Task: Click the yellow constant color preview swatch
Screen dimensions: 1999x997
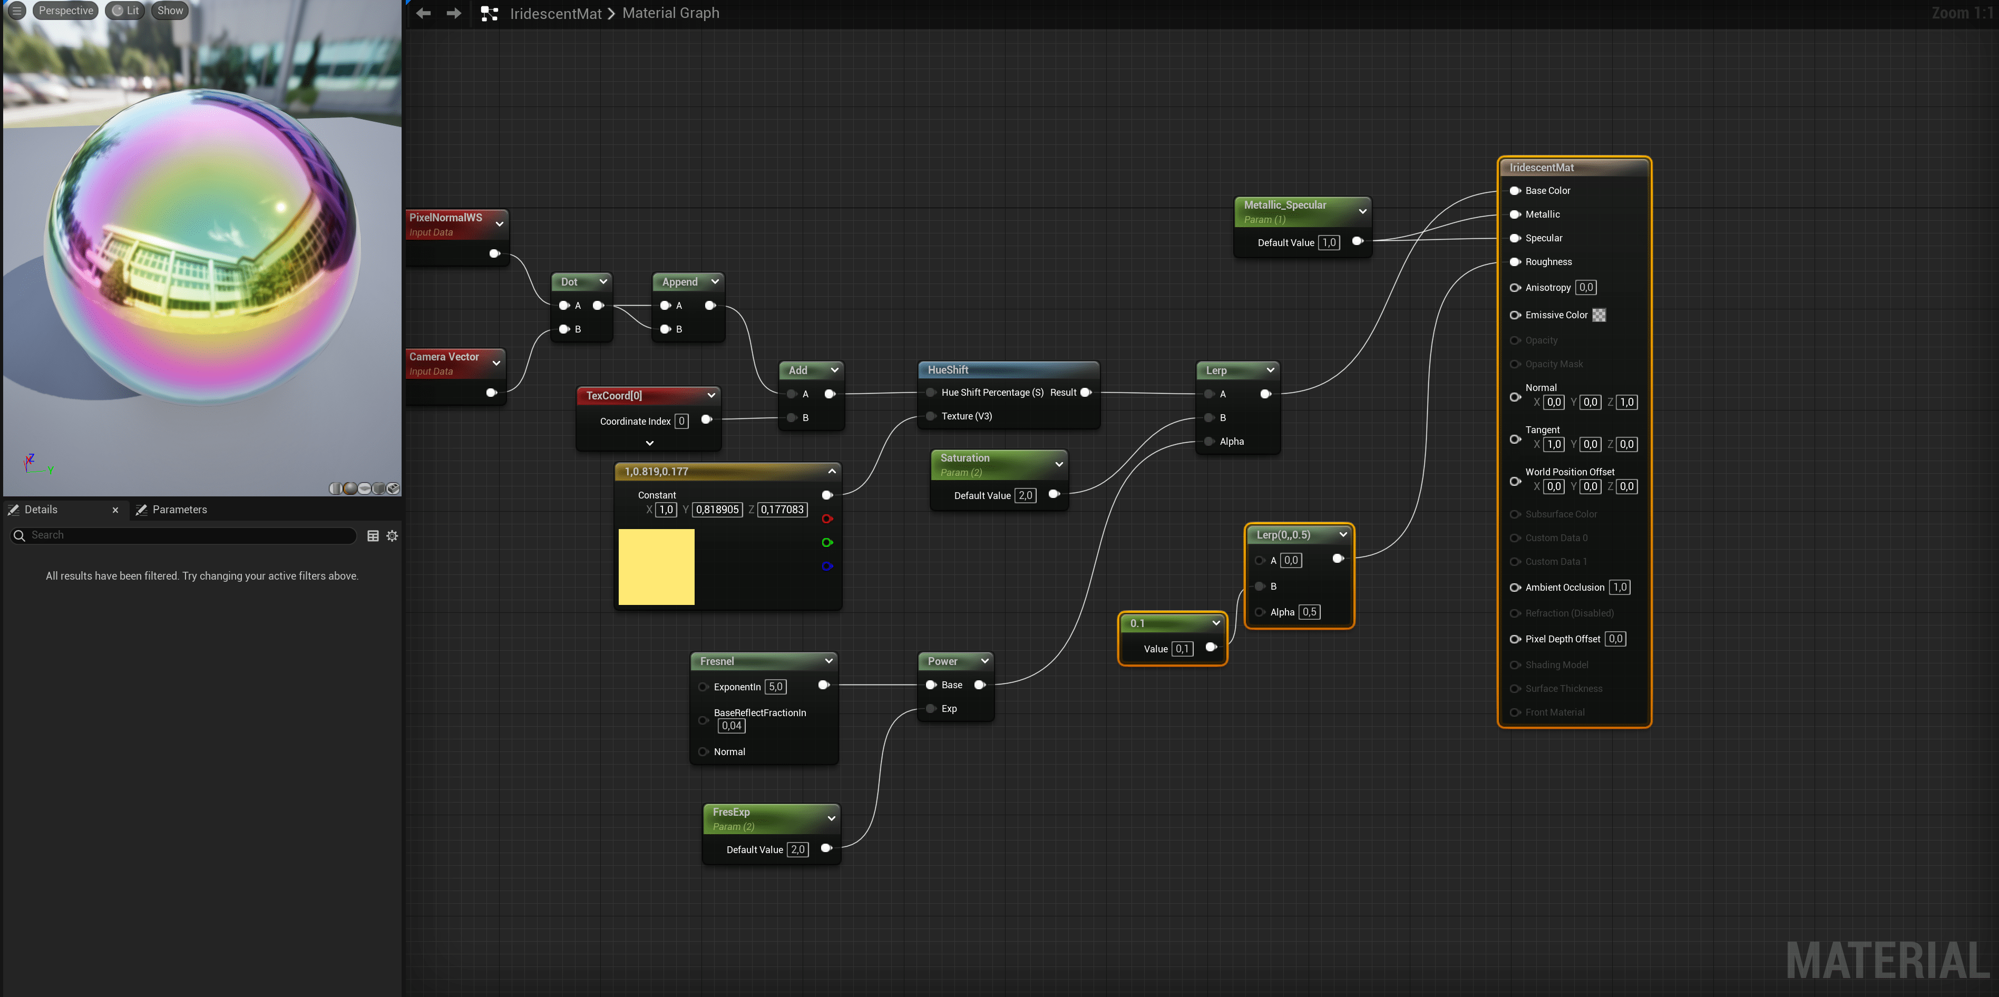Action: (x=657, y=567)
